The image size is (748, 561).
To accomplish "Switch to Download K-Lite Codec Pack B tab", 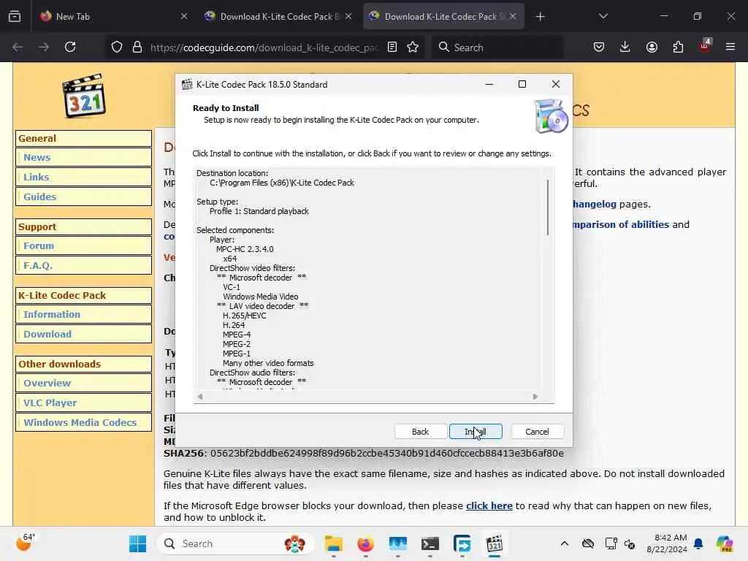I will [x=279, y=16].
